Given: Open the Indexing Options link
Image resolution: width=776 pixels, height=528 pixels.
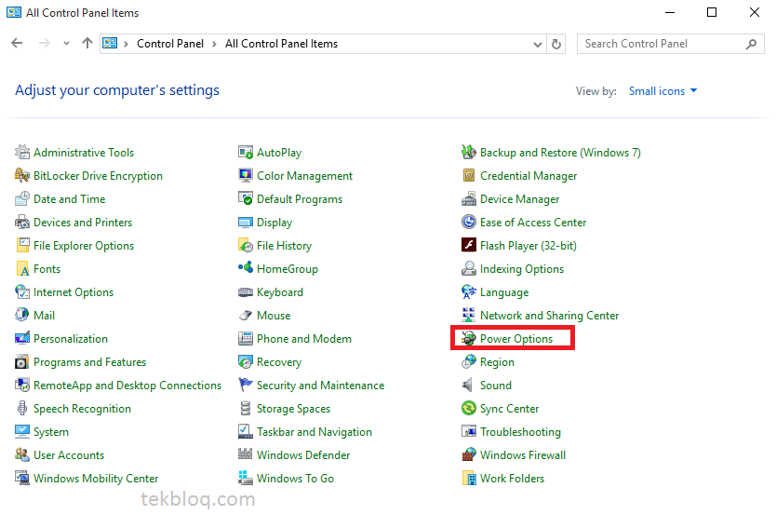Looking at the screenshot, I should (522, 269).
